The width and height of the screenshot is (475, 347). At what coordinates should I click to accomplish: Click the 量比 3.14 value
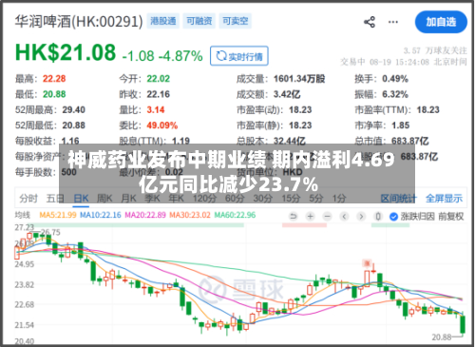pyautogui.click(x=156, y=110)
